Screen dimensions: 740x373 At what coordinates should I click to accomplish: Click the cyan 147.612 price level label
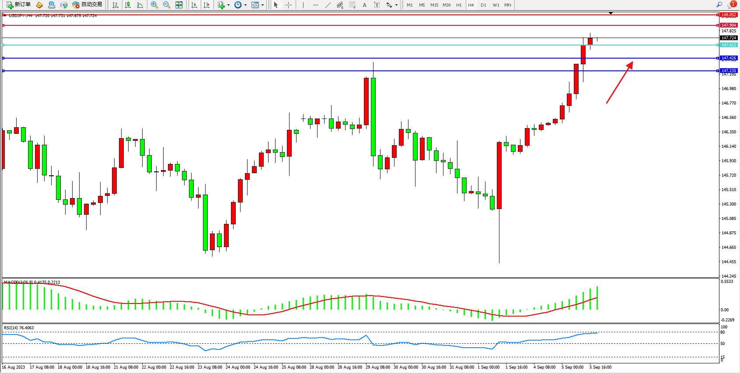tap(729, 45)
